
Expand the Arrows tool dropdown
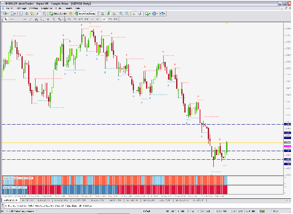pyautogui.click(x=62, y=19)
